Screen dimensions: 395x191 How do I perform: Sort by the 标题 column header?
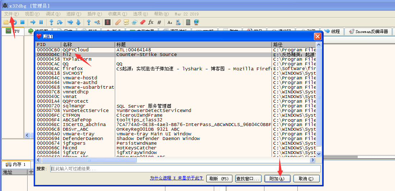click(193, 45)
